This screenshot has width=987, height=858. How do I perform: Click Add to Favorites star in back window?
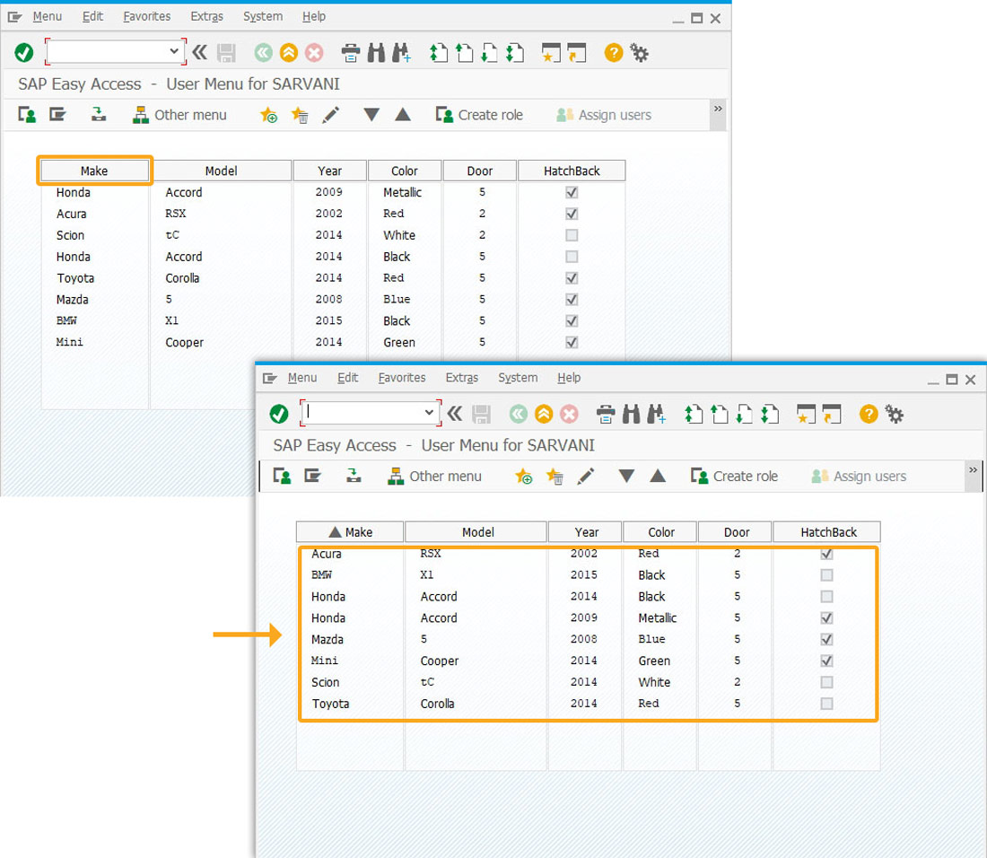(268, 115)
